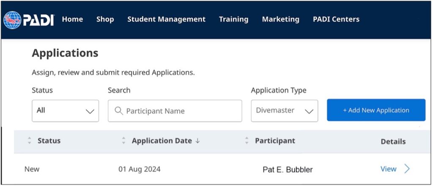Open the Home menu item
Image resolution: width=433 pixels, height=186 pixels.
pyautogui.click(x=72, y=19)
